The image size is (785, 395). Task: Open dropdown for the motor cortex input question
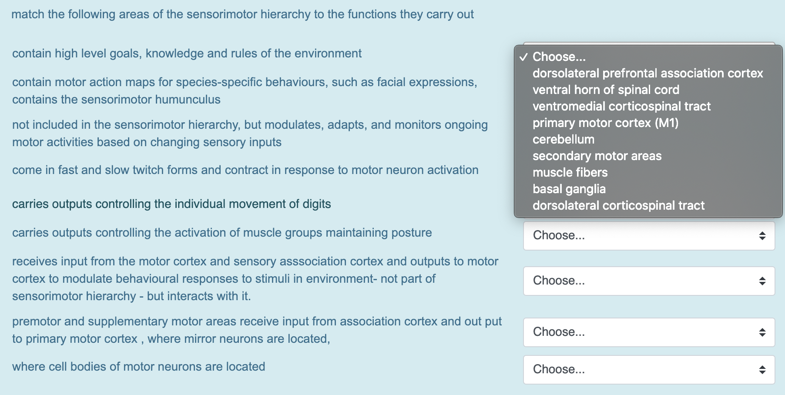pos(649,281)
